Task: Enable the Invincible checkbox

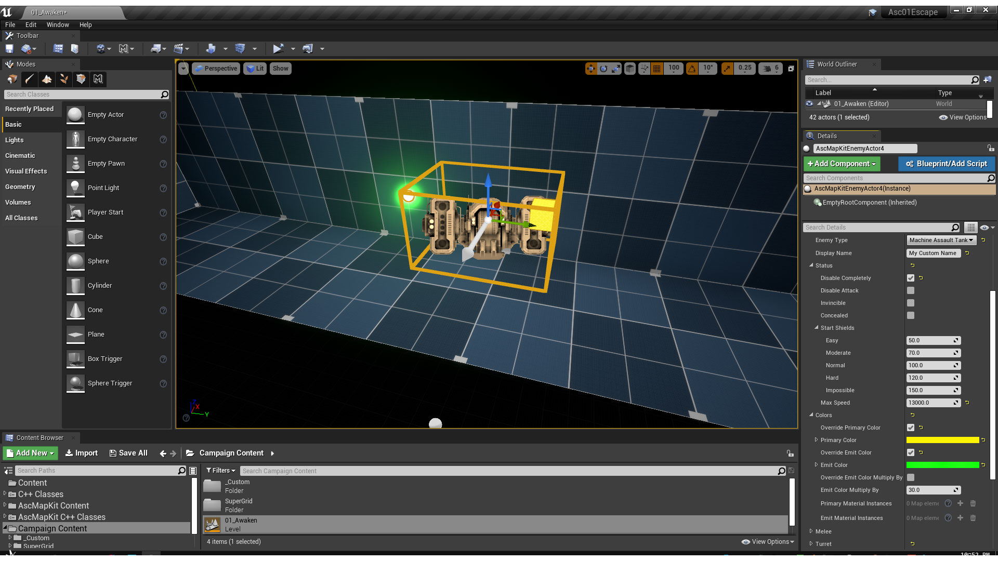Action: (911, 303)
